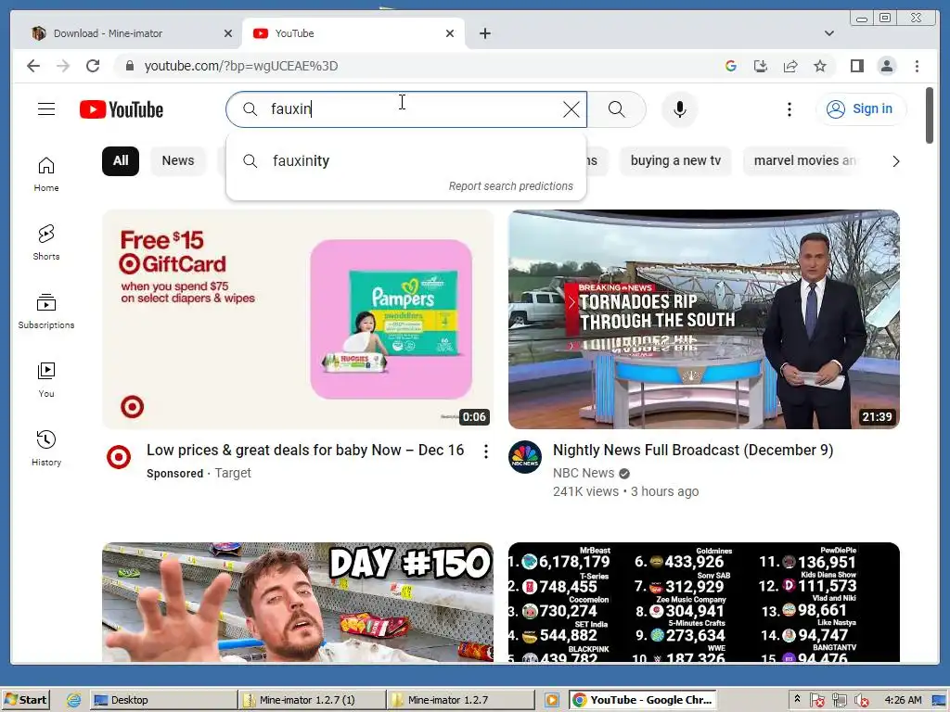Viewport: 950px width, 712px height.
Task: Select the News filter chip
Action: tap(178, 161)
